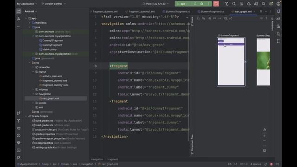Open more tool windows ellipsis icon
This screenshot has width=297, height=167.
point(19,26)
